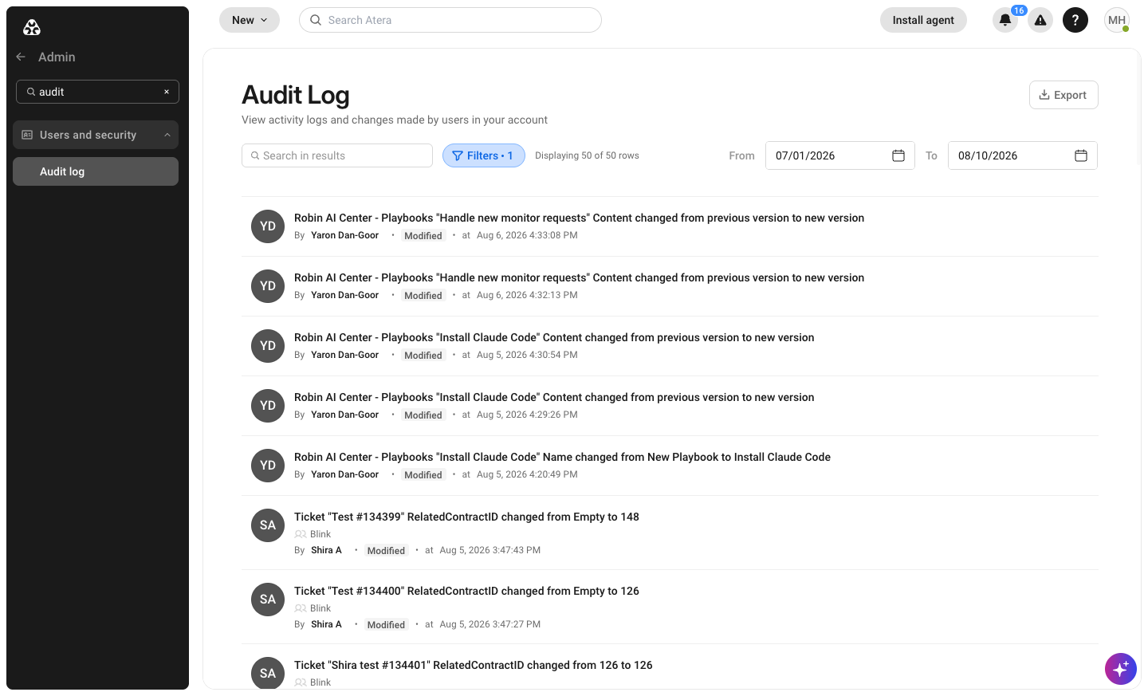Image resolution: width=1148 pixels, height=696 pixels.
Task: Open the New dropdown button
Action: click(250, 20)
